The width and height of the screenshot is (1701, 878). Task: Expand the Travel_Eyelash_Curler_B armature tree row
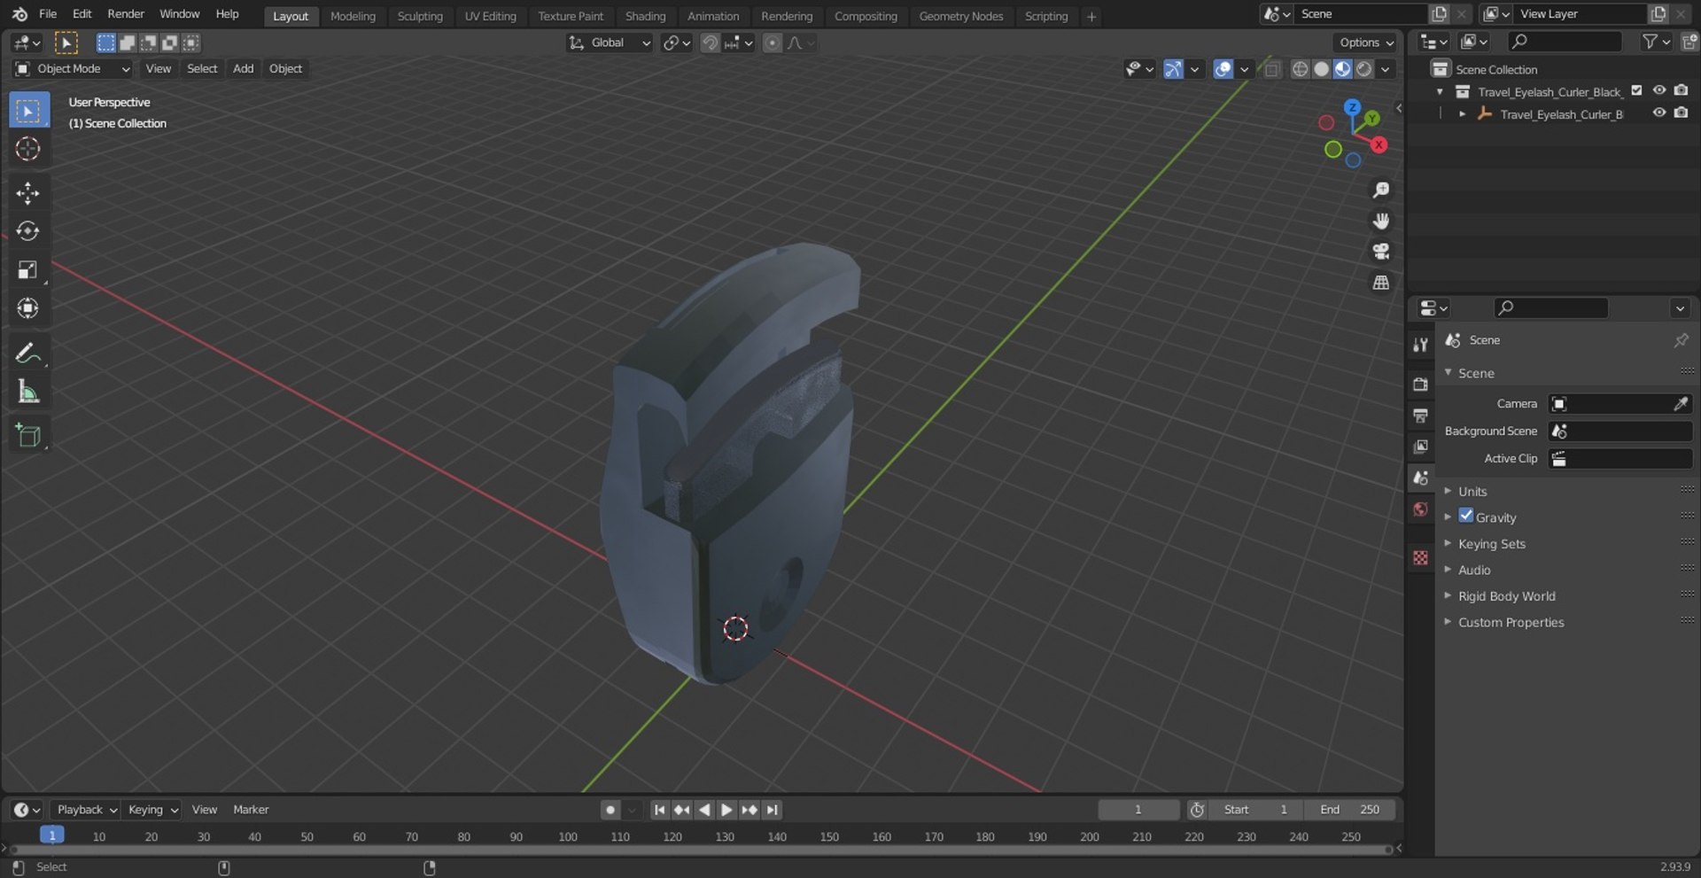1462,113
